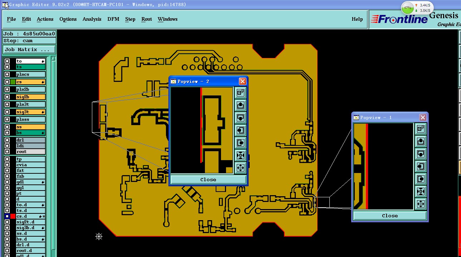Pan left button in Popview 1
This screenshot has width=461, height=257.
coord(421,167)
